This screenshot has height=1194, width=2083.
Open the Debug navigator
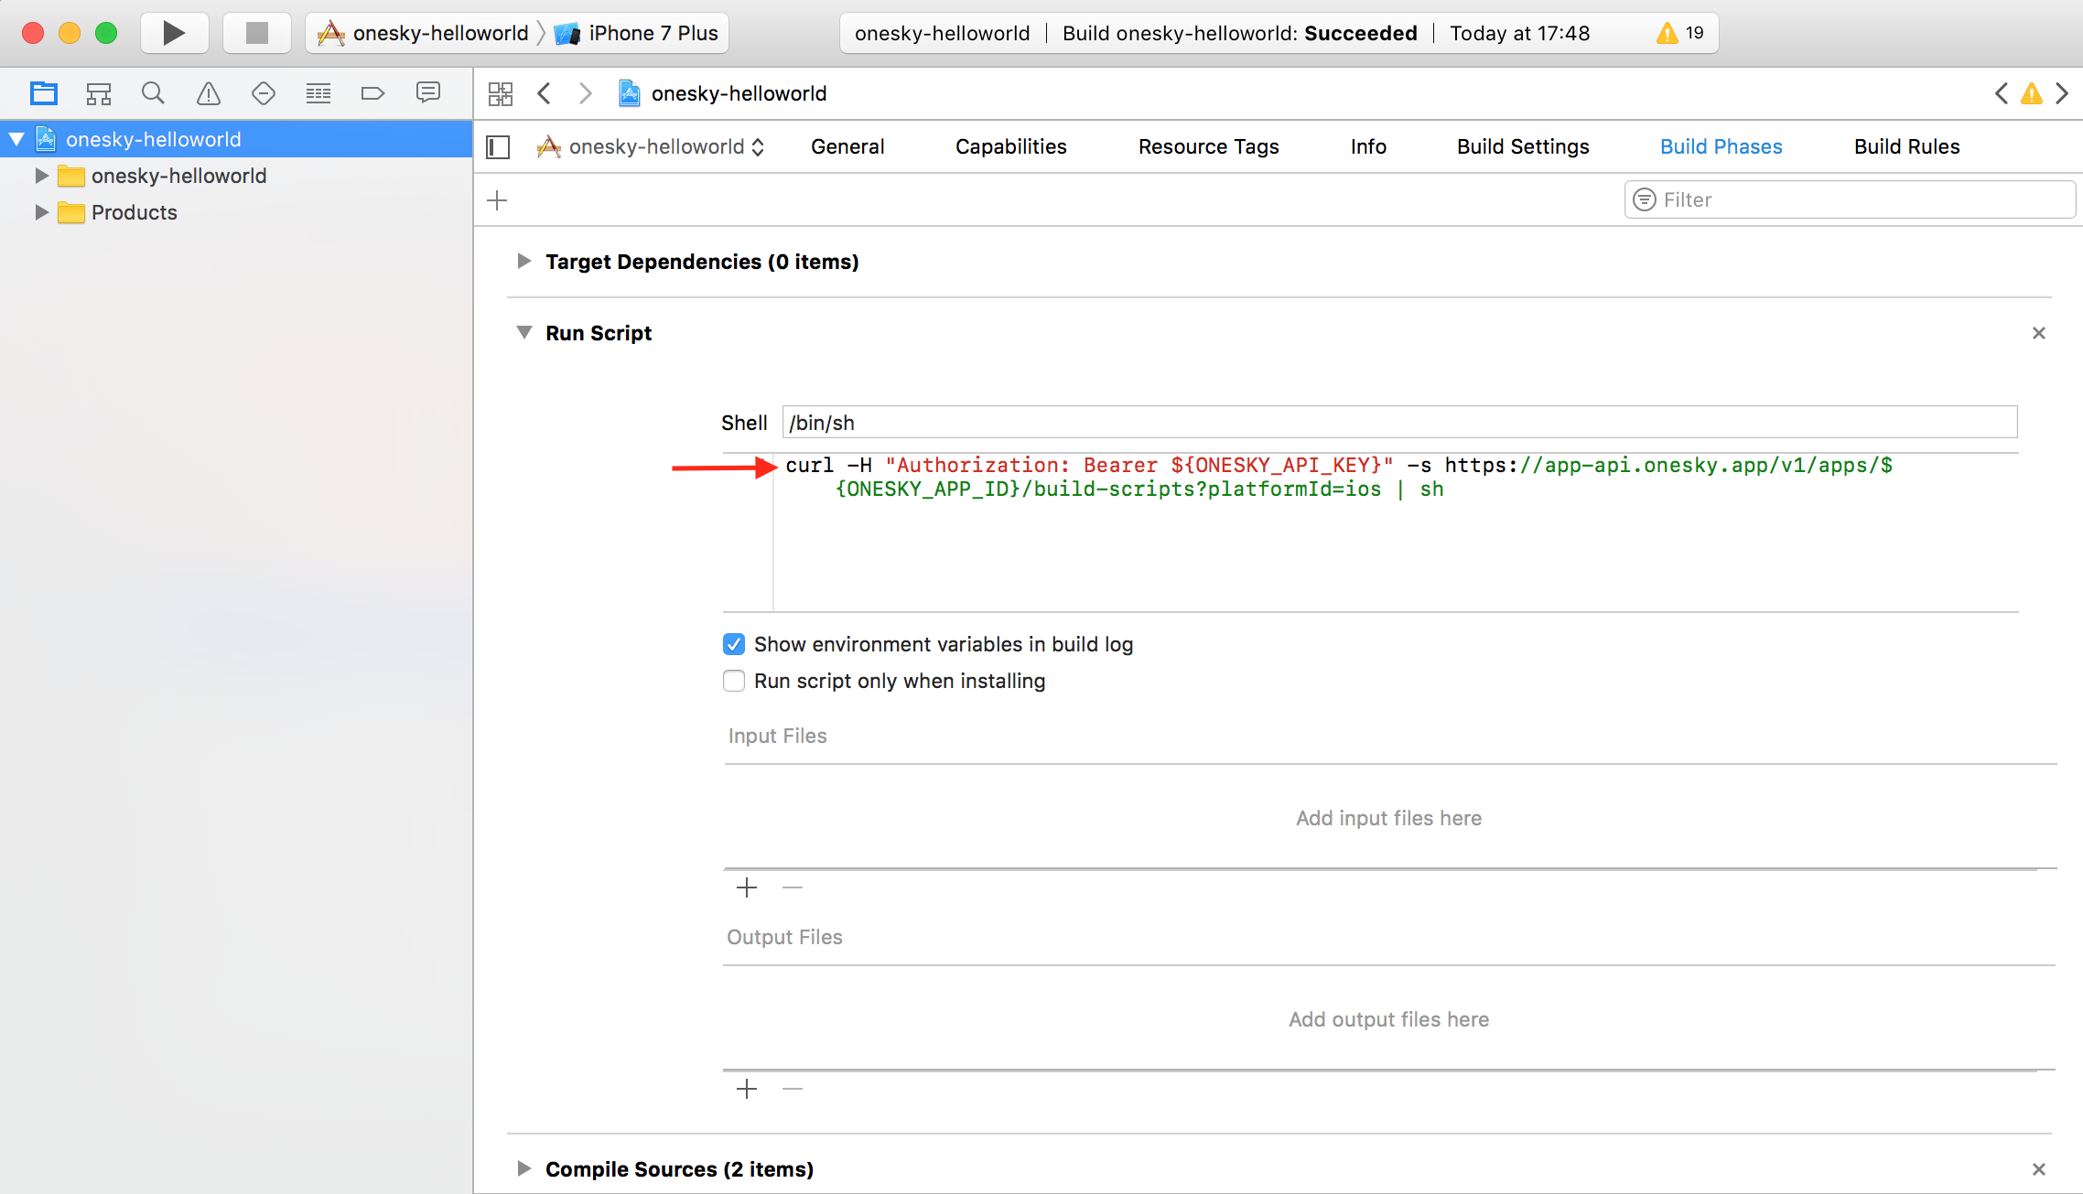click(x=318, y=93)
